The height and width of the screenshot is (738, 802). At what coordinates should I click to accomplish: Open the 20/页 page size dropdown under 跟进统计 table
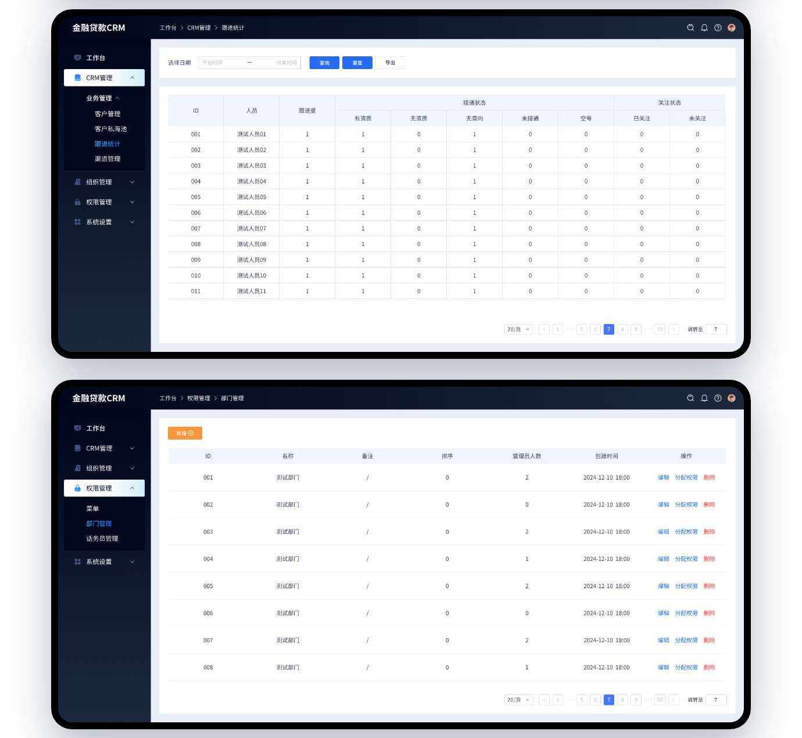coord(518,330)
